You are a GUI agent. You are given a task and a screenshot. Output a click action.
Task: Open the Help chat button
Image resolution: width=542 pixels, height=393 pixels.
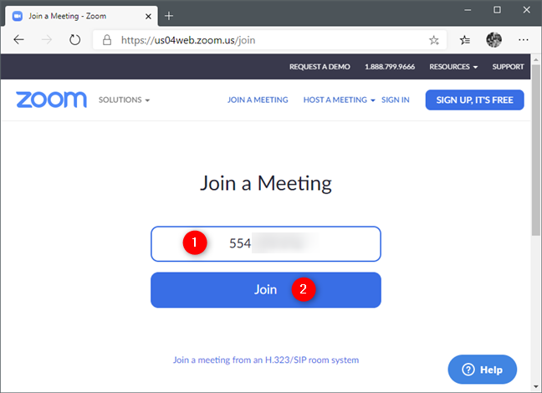(483, 370)
